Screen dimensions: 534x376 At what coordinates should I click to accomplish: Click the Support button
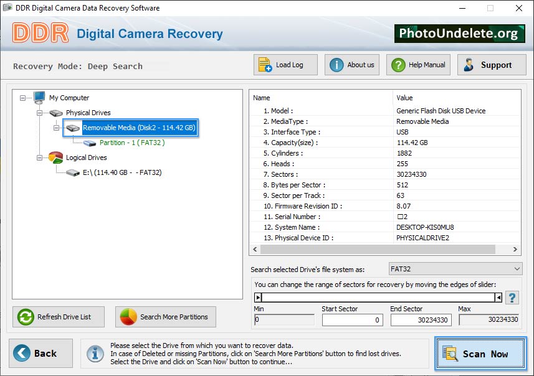pos(492,65)
